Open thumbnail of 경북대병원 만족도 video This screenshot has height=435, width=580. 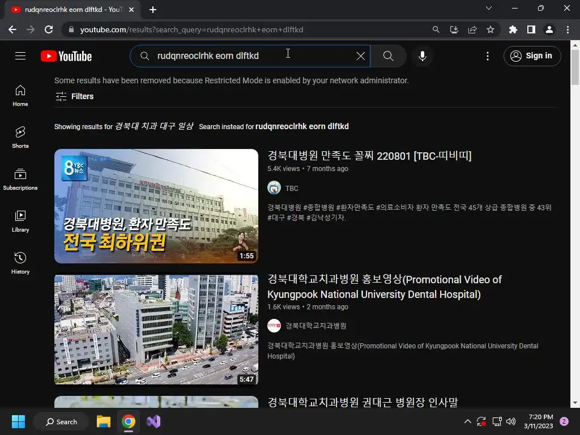[x=156, y=206]
